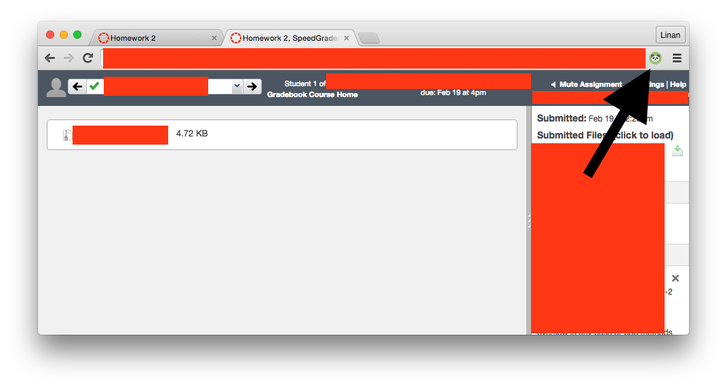Reload the current page
This screenshot has height=389, width=727.
87,58
